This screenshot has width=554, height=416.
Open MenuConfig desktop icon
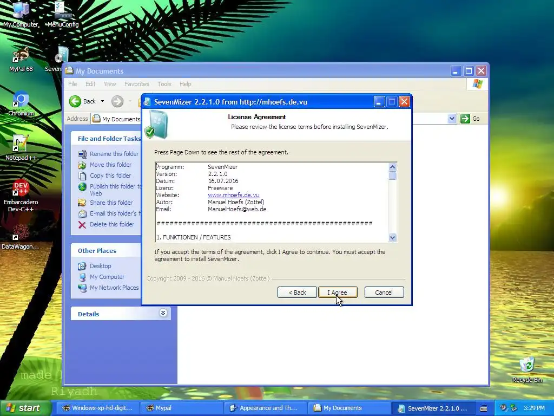point(63,14)
